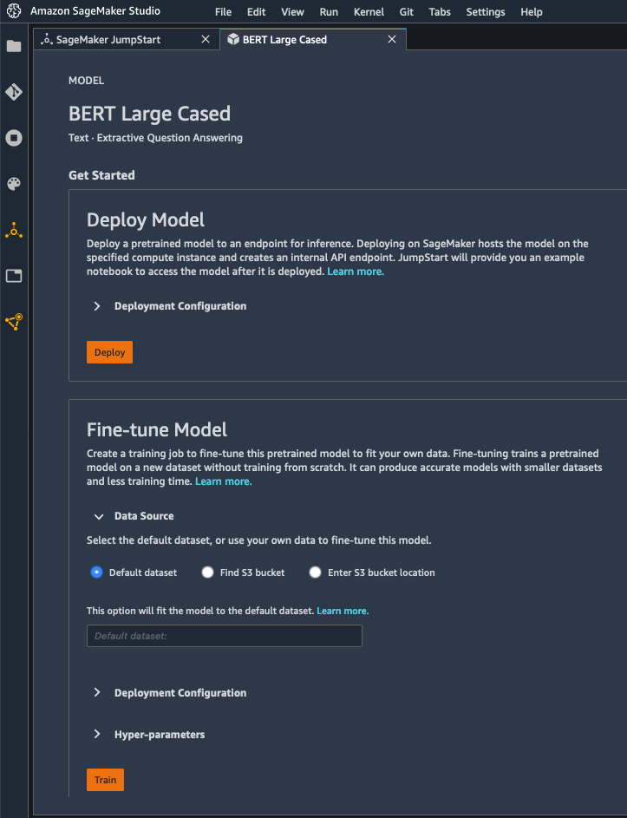This screenshot has width=627, height=818.
Task: Select Enter S3 bucket location radio button
Action: [x=315, y=573]
